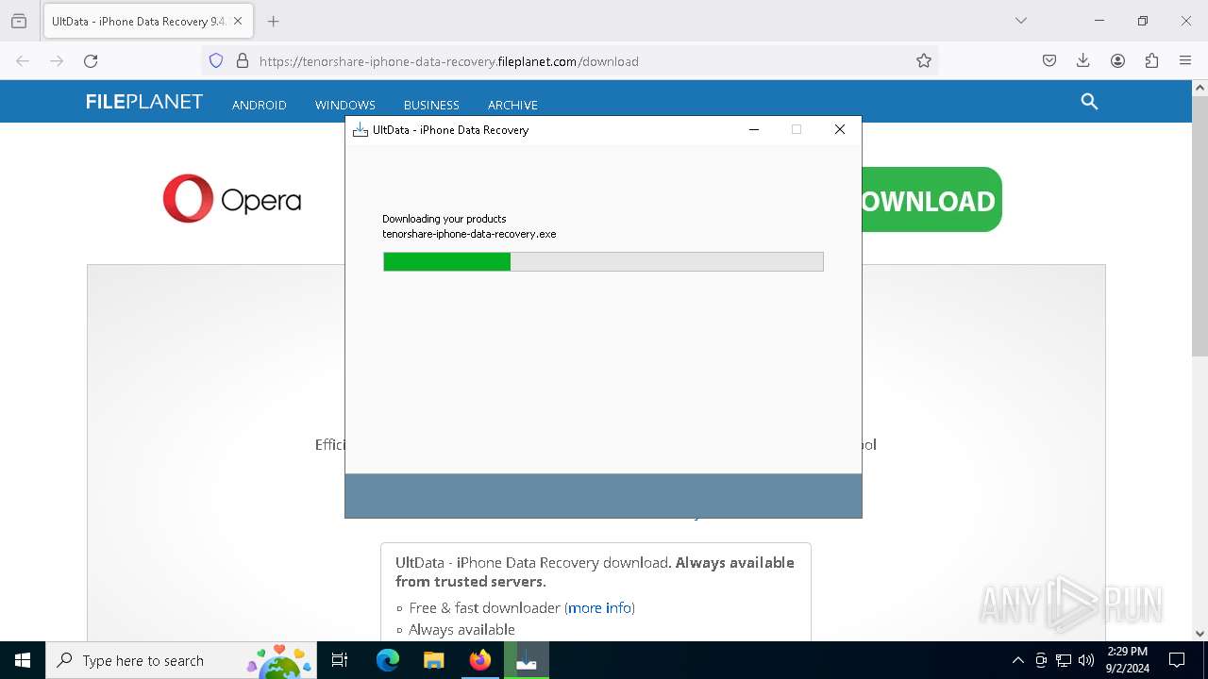Image resolution: width=1208 pixels, height=679 pixels.
Task: Click the downloader app taskbar icon
Action: tap(527, 660)
